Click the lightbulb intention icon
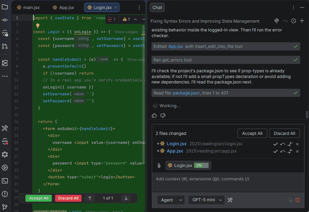The width and height of the screenshot is (309, 212). tap(38, 25)
